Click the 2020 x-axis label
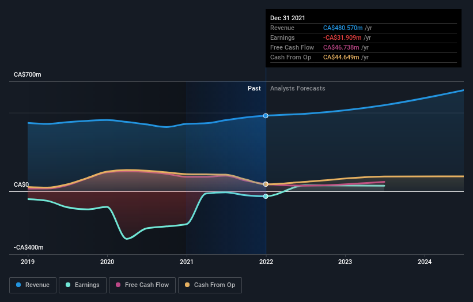This screenshot has height=302, width=473. pyautogui.click(x=107, y=262)
